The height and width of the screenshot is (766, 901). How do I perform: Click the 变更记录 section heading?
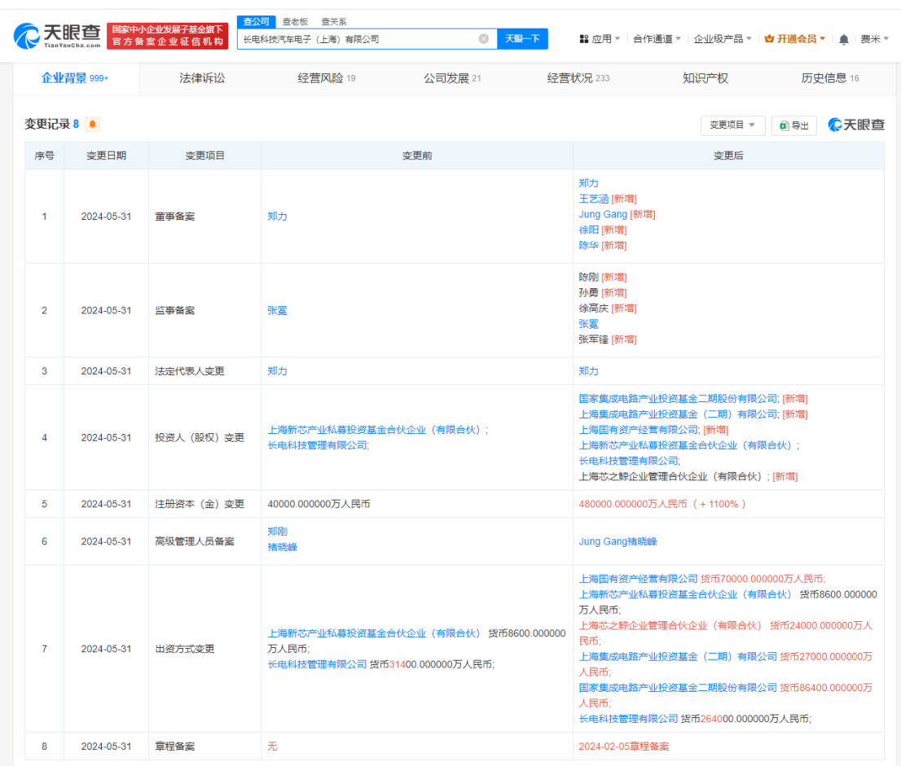tap(47, 124)
